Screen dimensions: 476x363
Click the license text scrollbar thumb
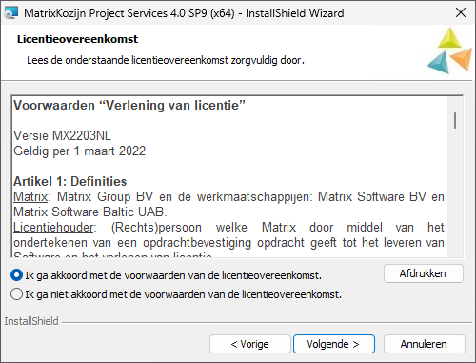pos(455,120)
